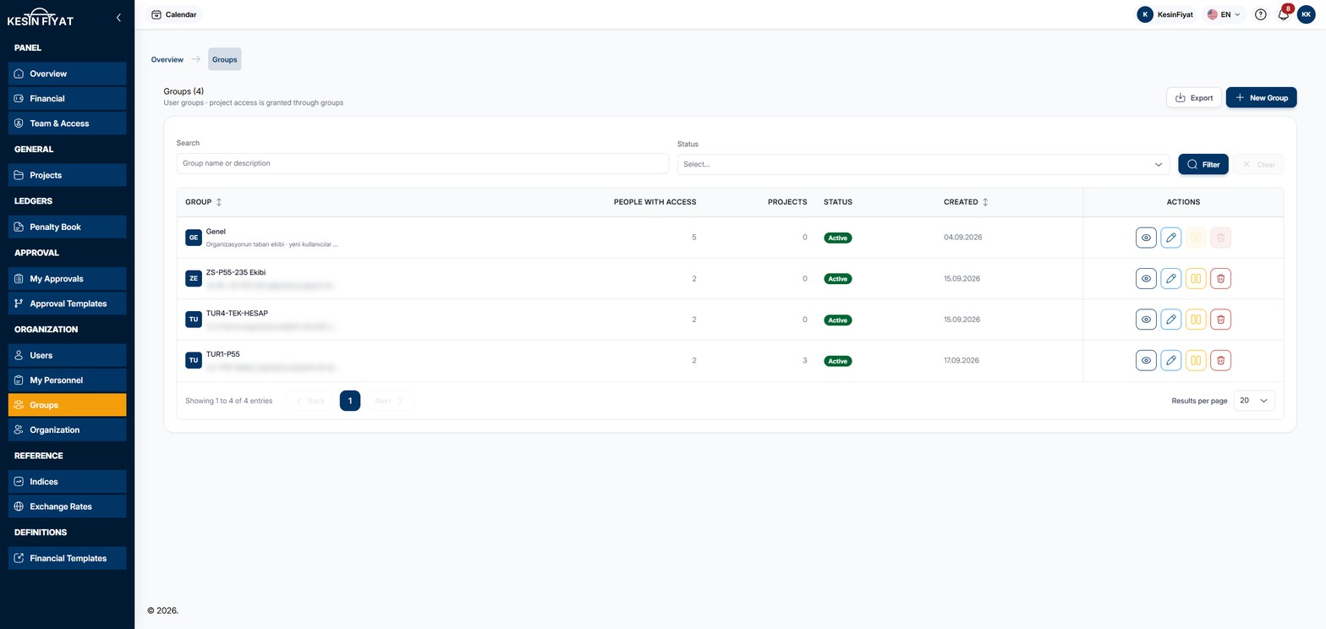
Task: Edit the TUR4-TEK-HESAP group
Action: click(1171, 320)
